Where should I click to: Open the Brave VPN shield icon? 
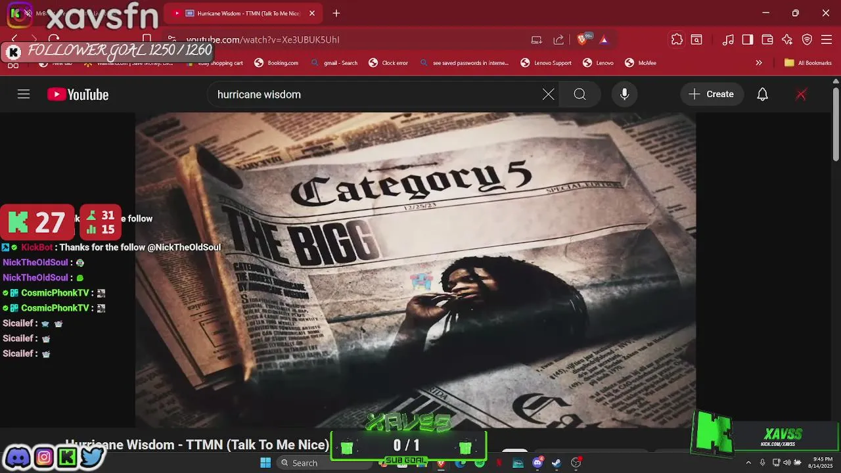807,39
